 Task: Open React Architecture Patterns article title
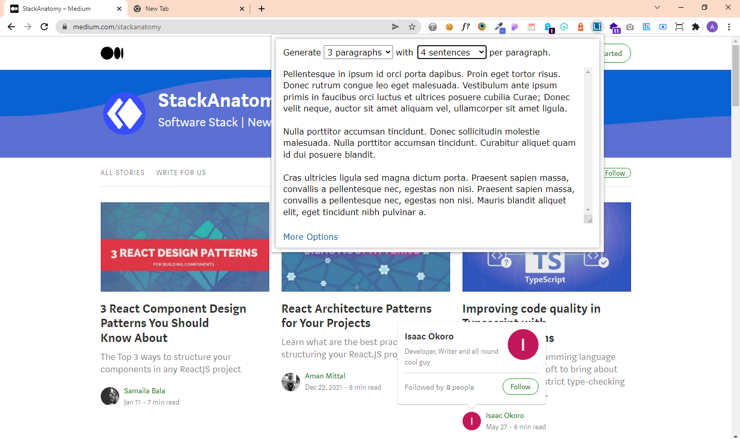(x=357, y=316)
